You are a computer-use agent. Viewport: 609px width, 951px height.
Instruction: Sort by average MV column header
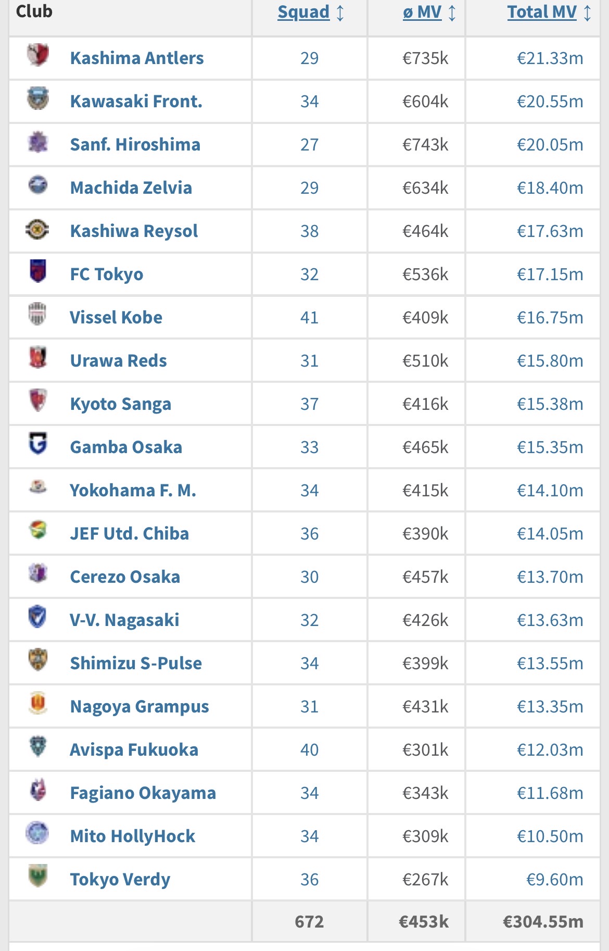[x=422, y=12]
